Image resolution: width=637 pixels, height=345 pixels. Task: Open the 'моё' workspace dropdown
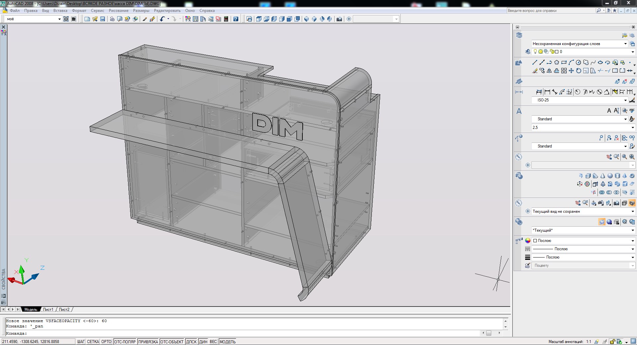point(34,19)
